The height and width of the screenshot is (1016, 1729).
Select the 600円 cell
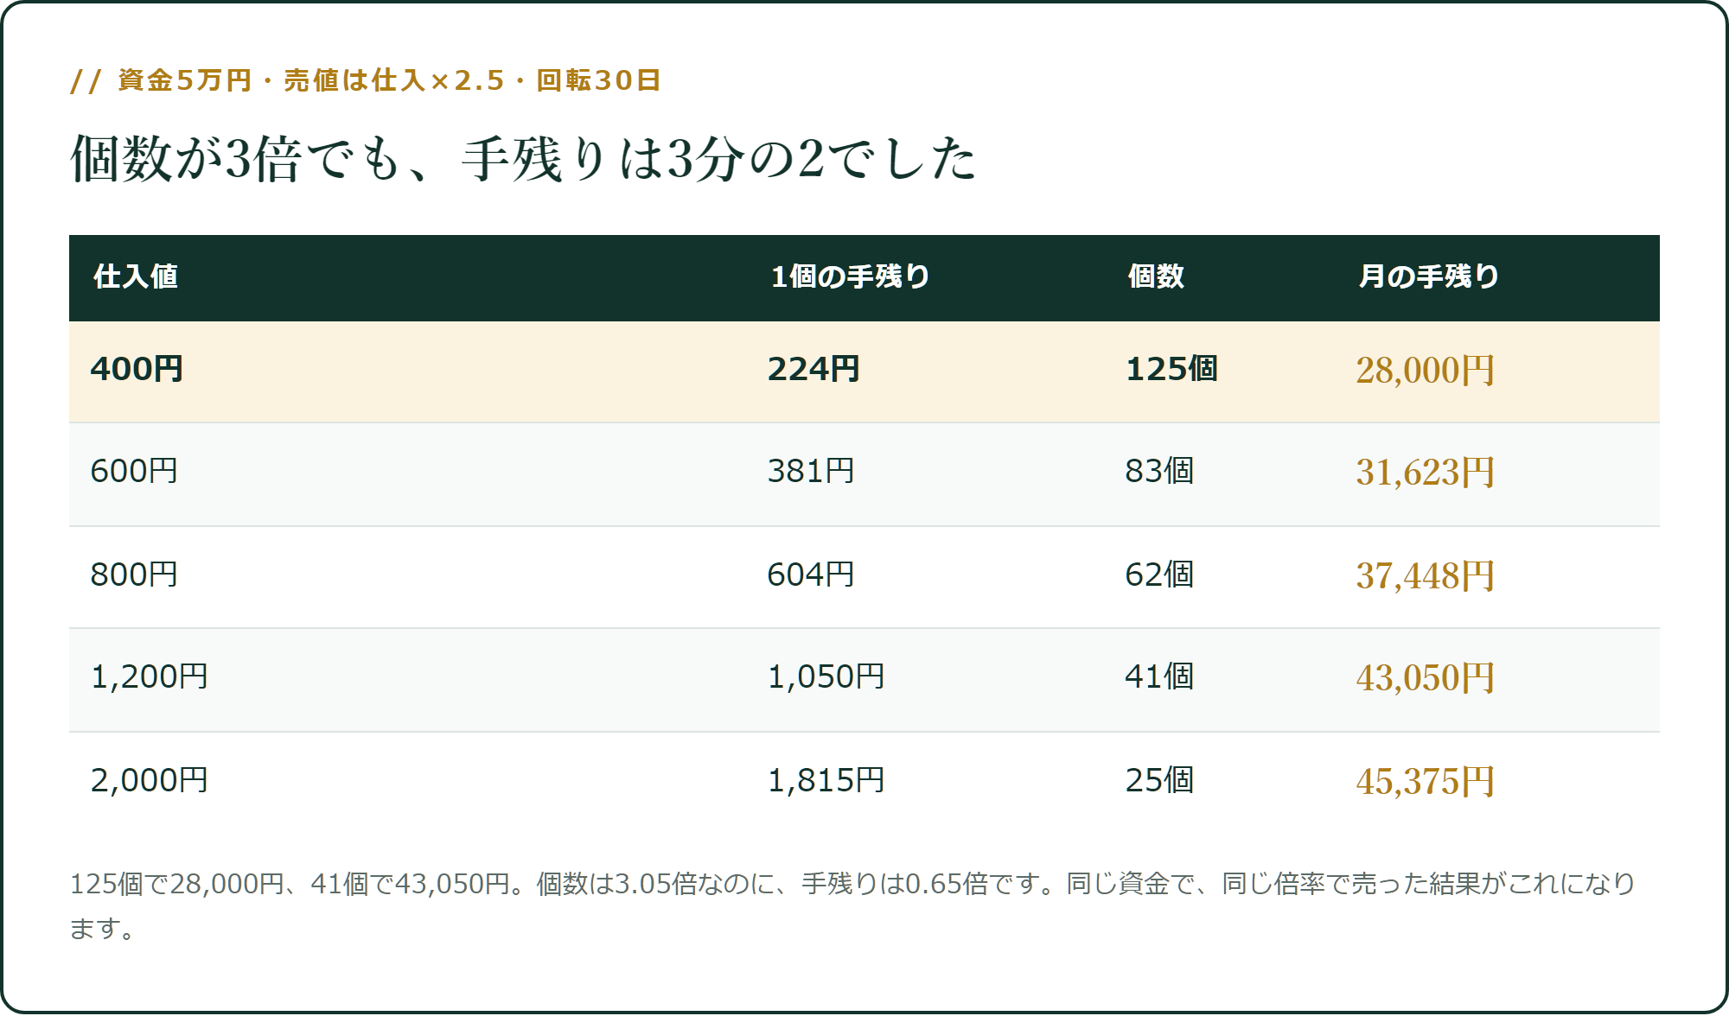click(134, 472)
